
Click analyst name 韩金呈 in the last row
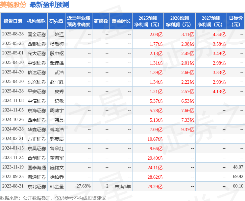(57, 187)
